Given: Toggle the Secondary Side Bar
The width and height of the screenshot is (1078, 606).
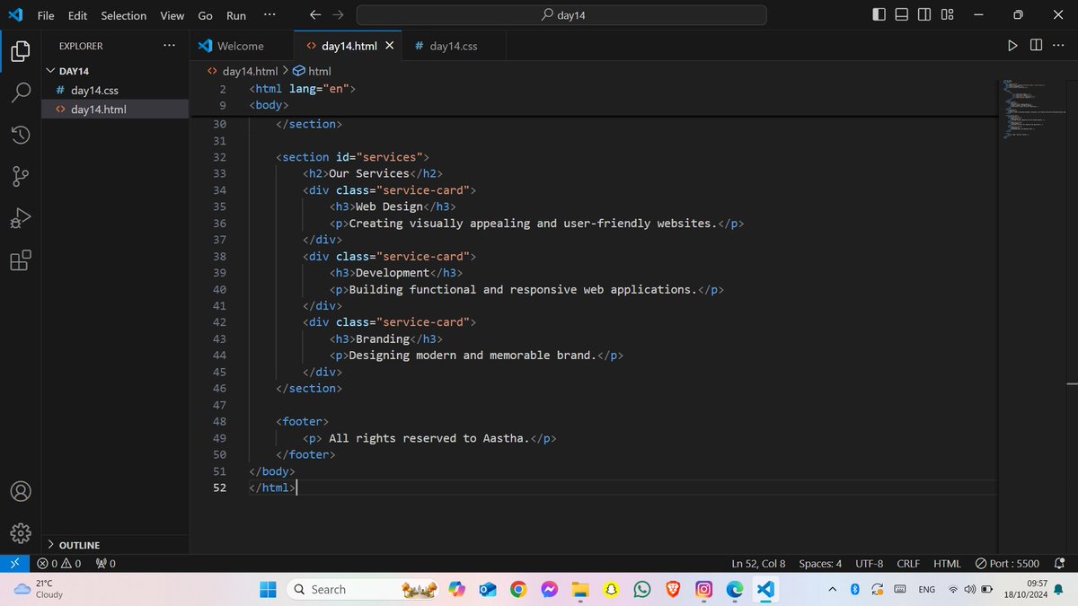Looking at the screenshot, I should tap(924, 15).
